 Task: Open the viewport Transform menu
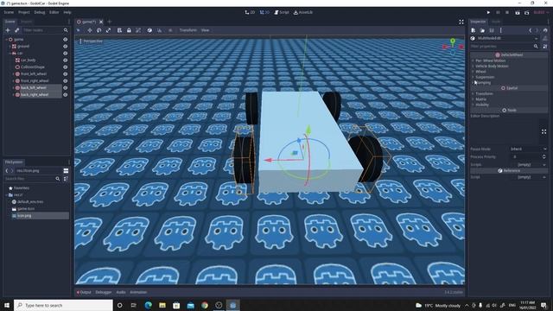pos(188,30)
